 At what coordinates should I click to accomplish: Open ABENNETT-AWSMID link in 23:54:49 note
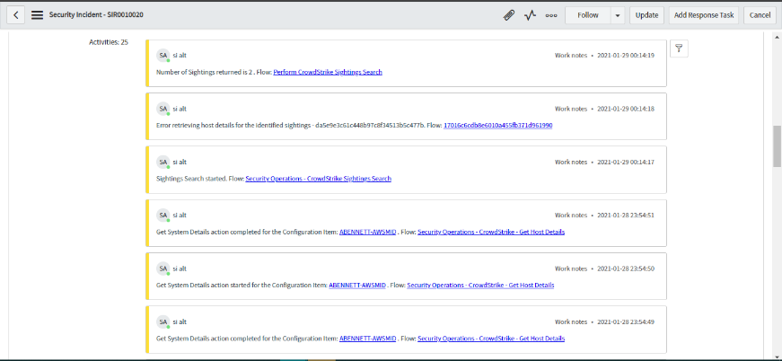pyautogui.click(x=367, y=339)
